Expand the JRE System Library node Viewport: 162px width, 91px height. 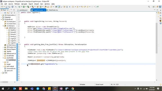tap(3, 47)
